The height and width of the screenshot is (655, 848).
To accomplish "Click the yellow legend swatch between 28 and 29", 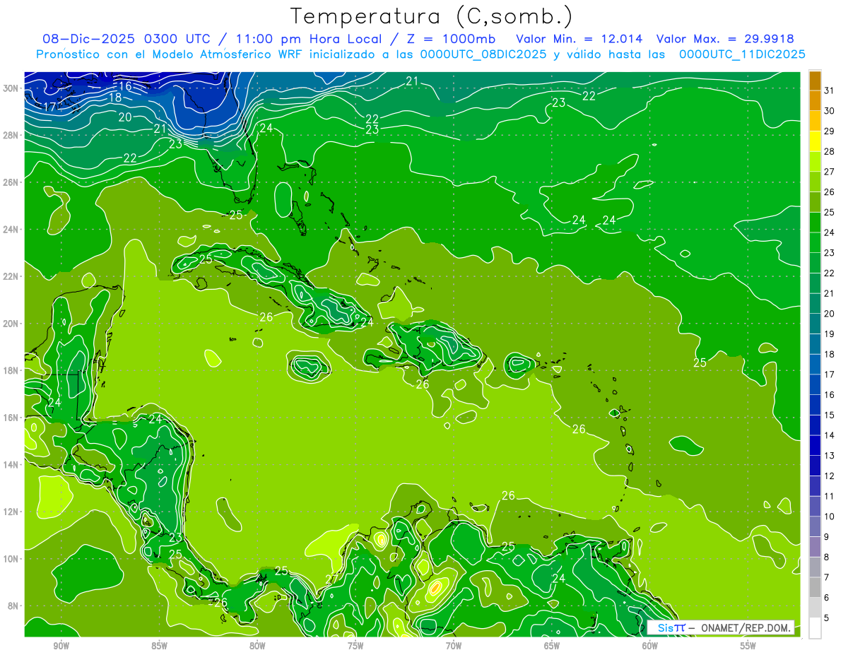I will tap(815, 141).
